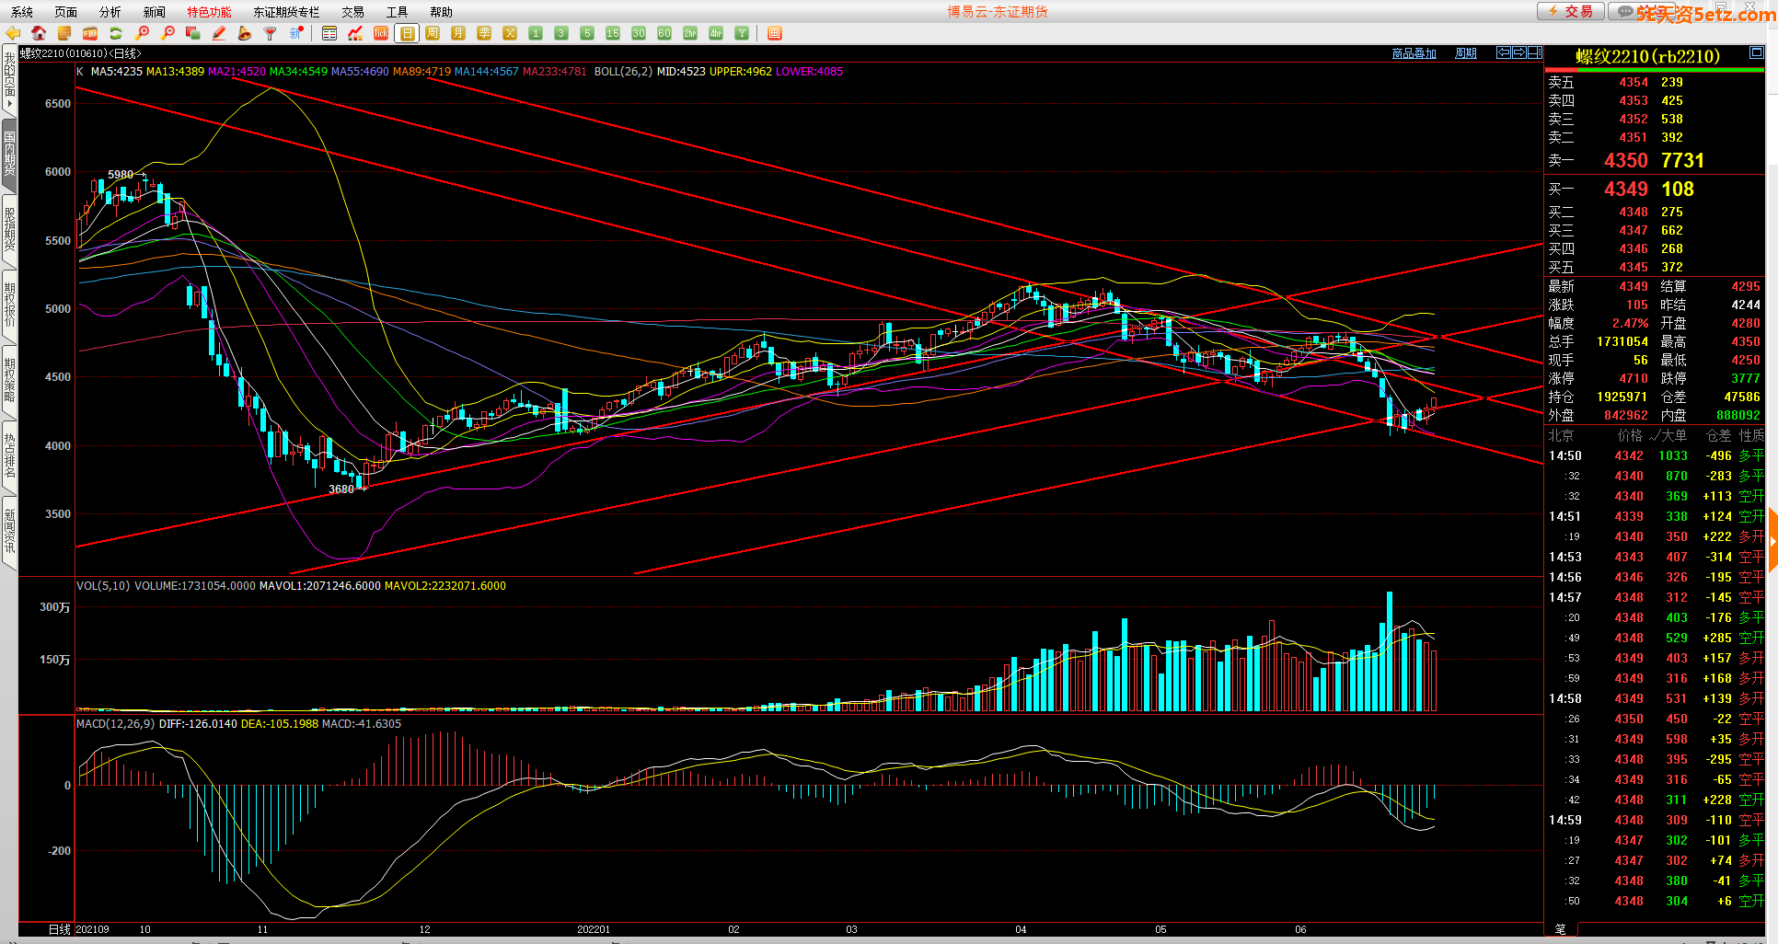The image size is (1778, 944).
Task: Switch chart to monthly period (月)
Action: point(458,34)
